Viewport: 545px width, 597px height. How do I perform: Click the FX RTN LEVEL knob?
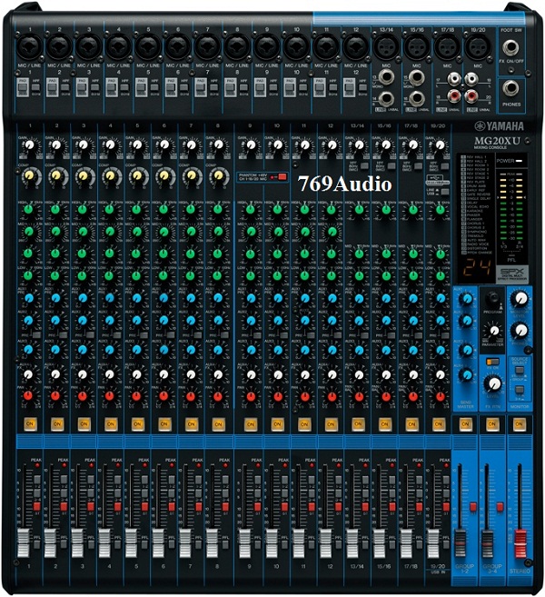[494, 383]
